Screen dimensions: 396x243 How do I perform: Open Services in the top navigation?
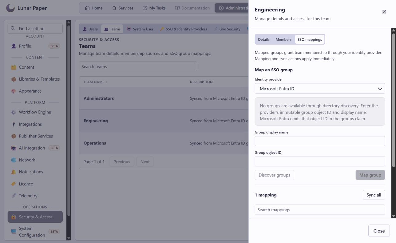pos(123,8)
